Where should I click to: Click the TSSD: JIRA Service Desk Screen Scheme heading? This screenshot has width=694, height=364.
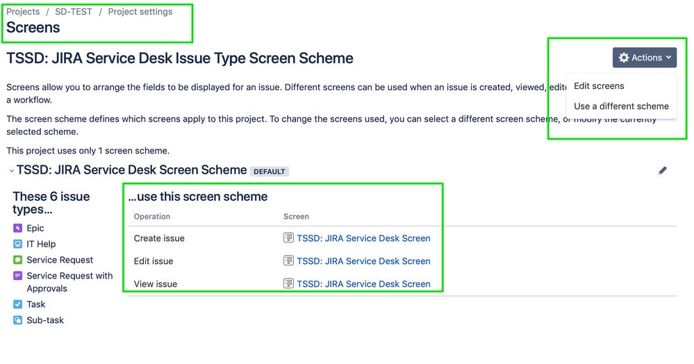tap(131, 170)
